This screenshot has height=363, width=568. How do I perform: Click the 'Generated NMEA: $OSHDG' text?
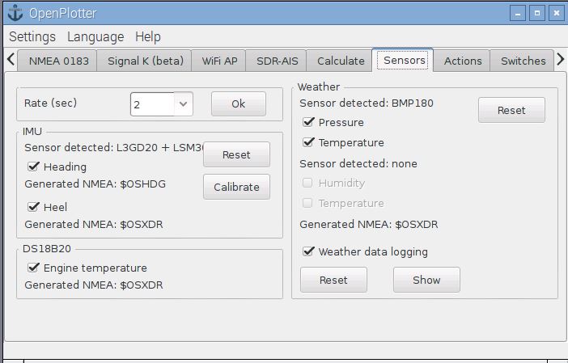[x=95, y=184]
